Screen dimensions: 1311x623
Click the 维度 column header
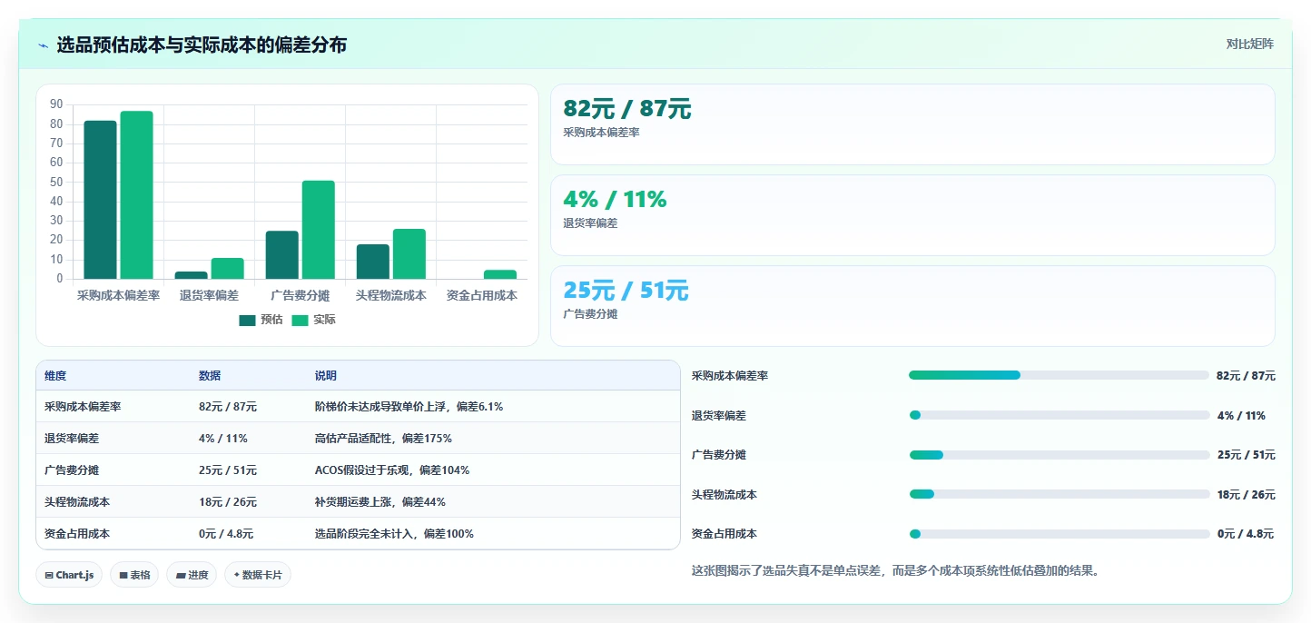[x=55, y=376]
